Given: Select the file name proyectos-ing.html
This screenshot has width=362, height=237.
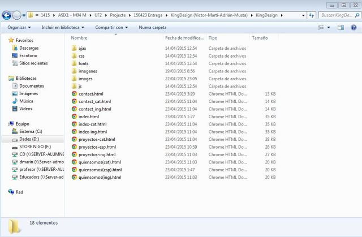Looking at the screenshot, I should [x=97, y=154].
